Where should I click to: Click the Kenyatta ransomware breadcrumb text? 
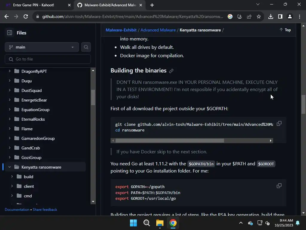200,30
